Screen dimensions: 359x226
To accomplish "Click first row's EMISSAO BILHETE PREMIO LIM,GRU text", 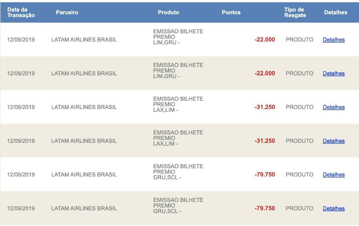I will 178,37.
